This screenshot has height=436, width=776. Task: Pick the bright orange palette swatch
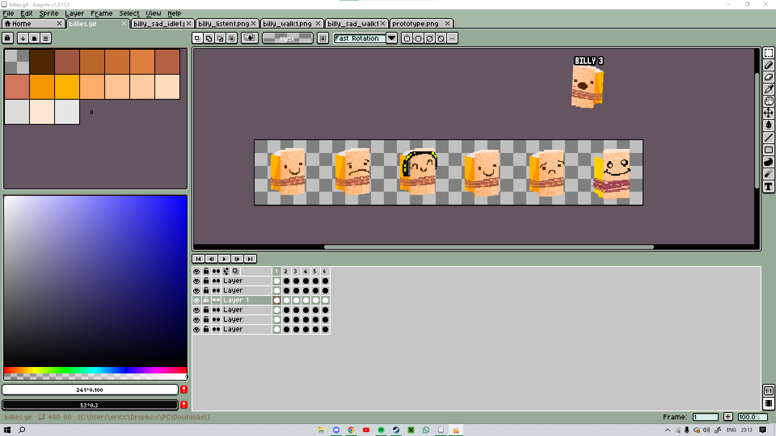click(x=42, y=87)
